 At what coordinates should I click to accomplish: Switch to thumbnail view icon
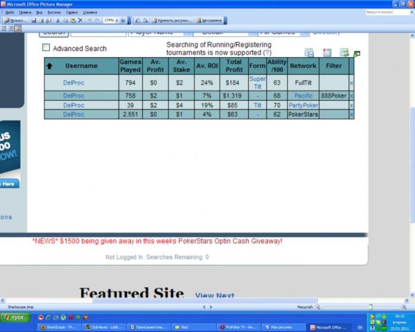pos(4,28)
